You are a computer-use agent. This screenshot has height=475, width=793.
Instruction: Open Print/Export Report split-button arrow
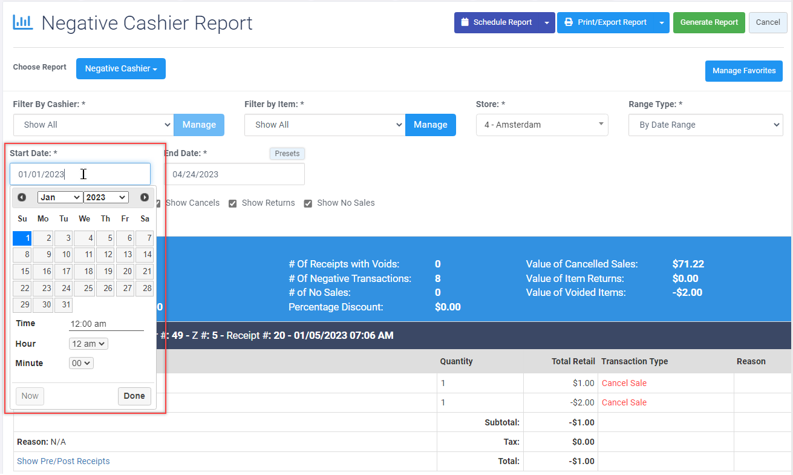pyautogui.click(x=661, y=23)
